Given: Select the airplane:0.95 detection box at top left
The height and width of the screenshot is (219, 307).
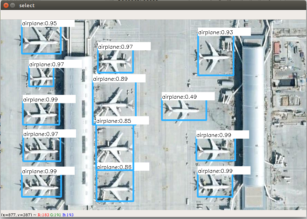Looking at the screenshot, I should coord(41,40).
